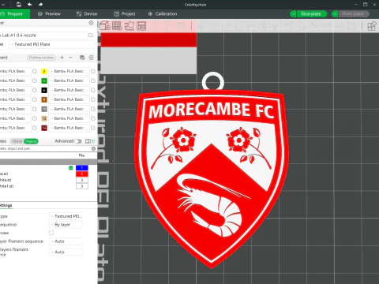Open printer section settings gear
This screenshot has height=284, width=379.
[x=91, y=23]
